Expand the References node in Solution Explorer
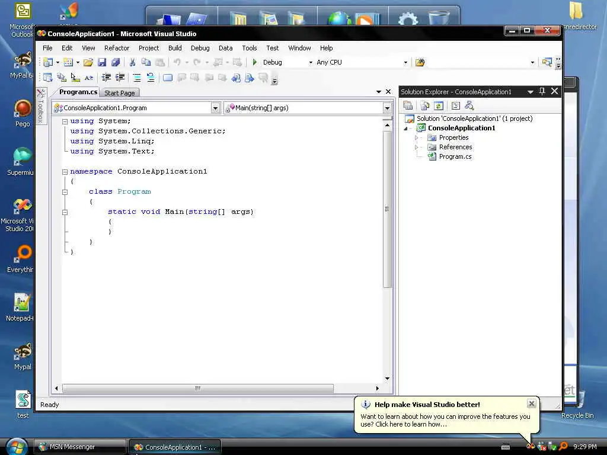607x455 pixels. 417,147
